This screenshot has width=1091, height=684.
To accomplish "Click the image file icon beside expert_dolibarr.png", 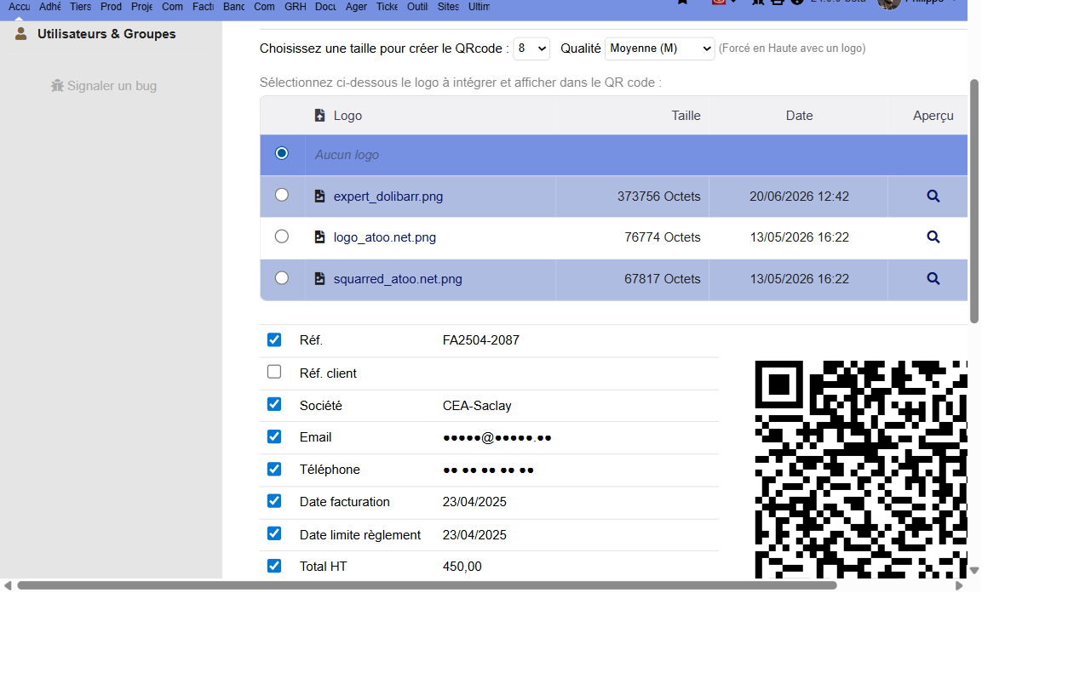I will click(320, 197).
